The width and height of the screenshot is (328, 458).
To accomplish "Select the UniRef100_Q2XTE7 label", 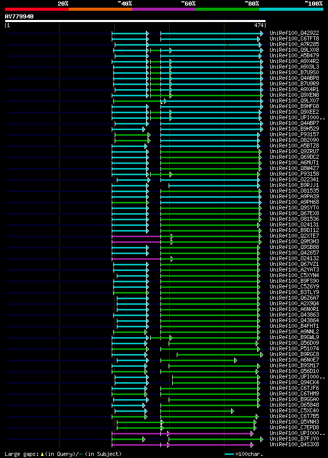I will click(x=294, y=236).
